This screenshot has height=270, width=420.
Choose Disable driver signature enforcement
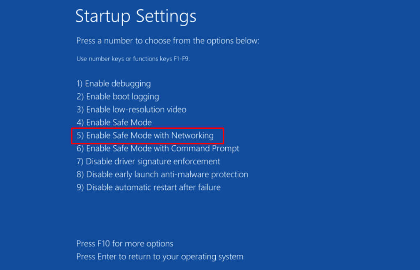(x=148, y=161)
